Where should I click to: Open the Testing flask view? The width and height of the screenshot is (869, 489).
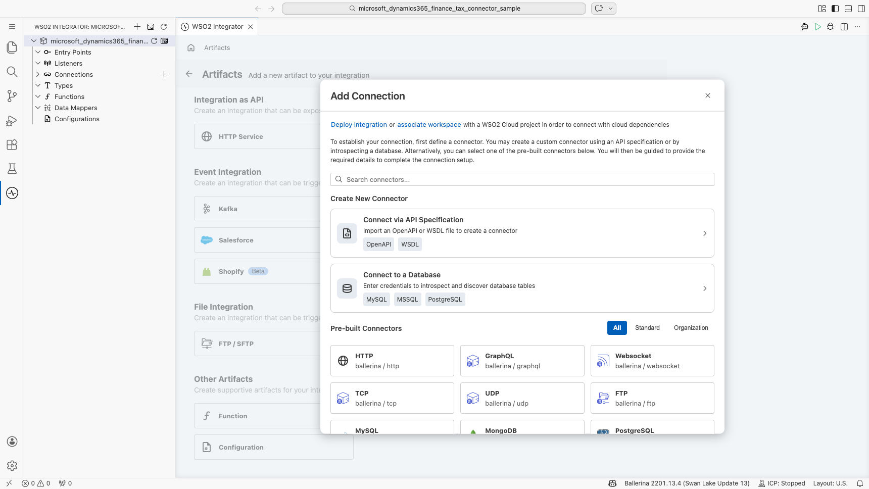(x=12, y=169)
